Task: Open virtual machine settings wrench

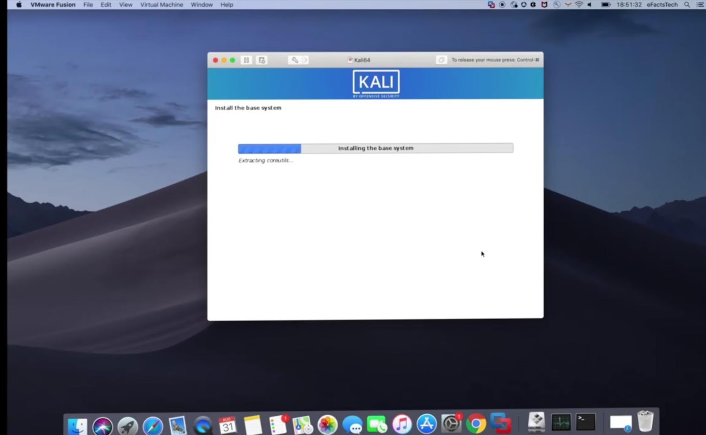Action: coord(294,60)
